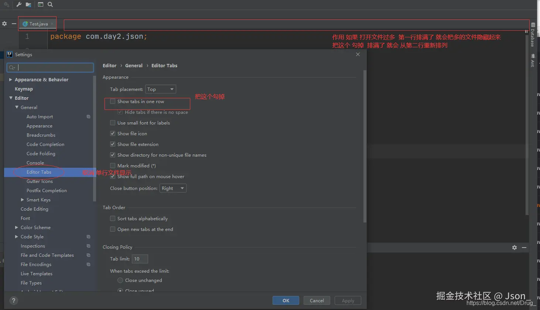Toggle Show directory for non-unique file names
Image resolution: width=540 pixels, height=310 pixels.
pos(113,155)
